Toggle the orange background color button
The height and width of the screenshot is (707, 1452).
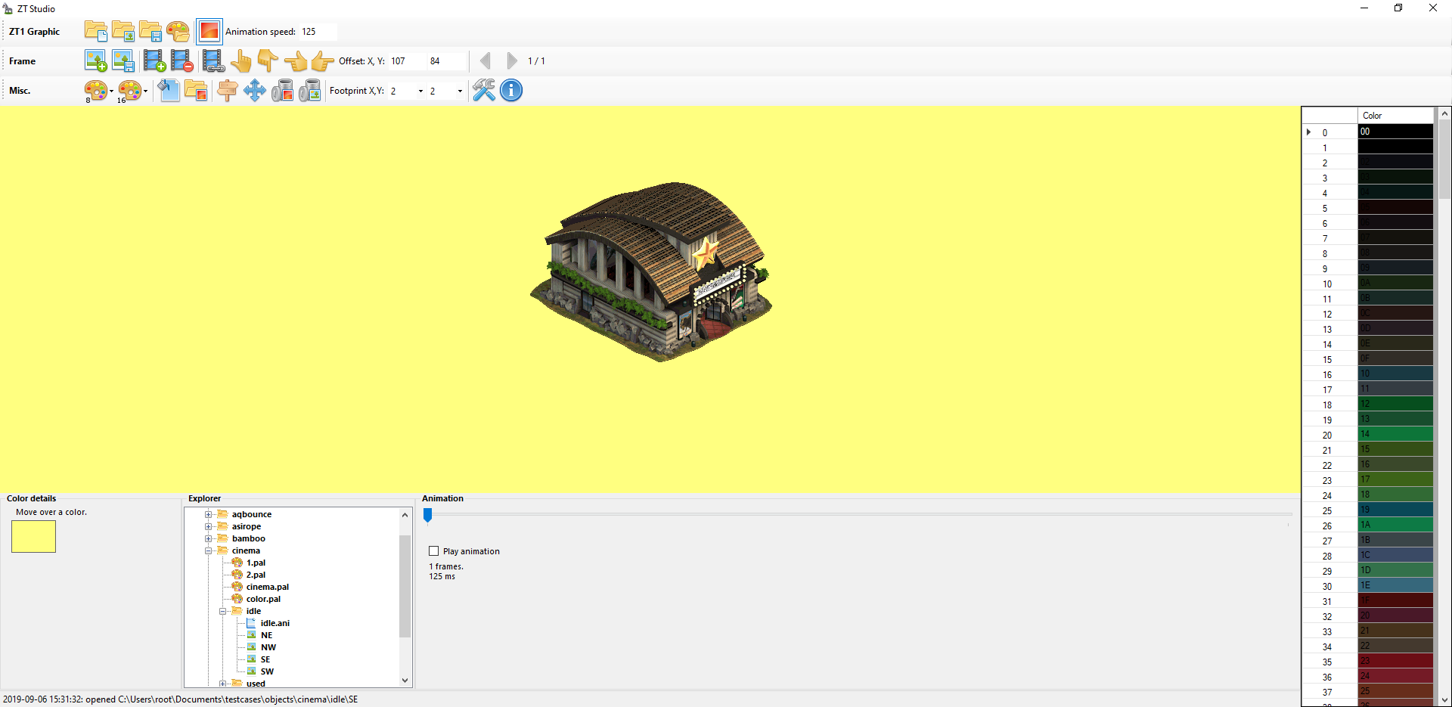coord(209,31)
